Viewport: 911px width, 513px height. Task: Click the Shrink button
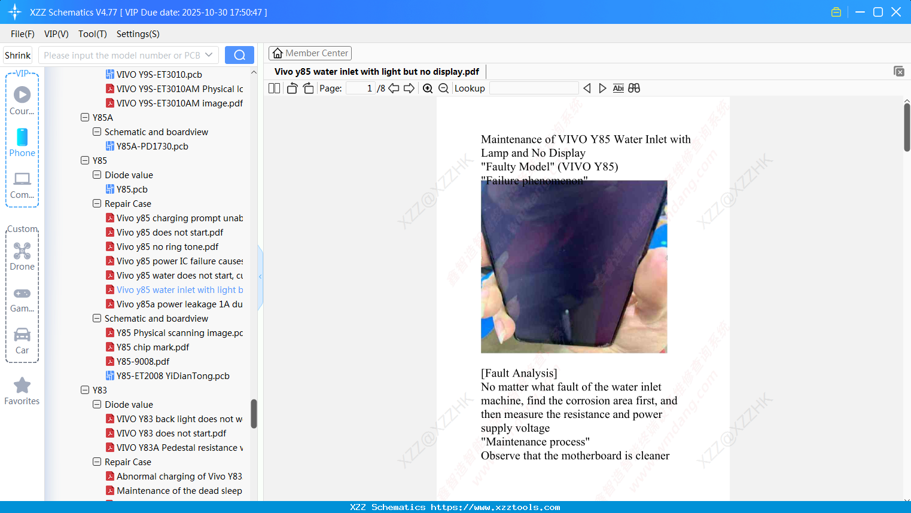(x=18, y=55)
